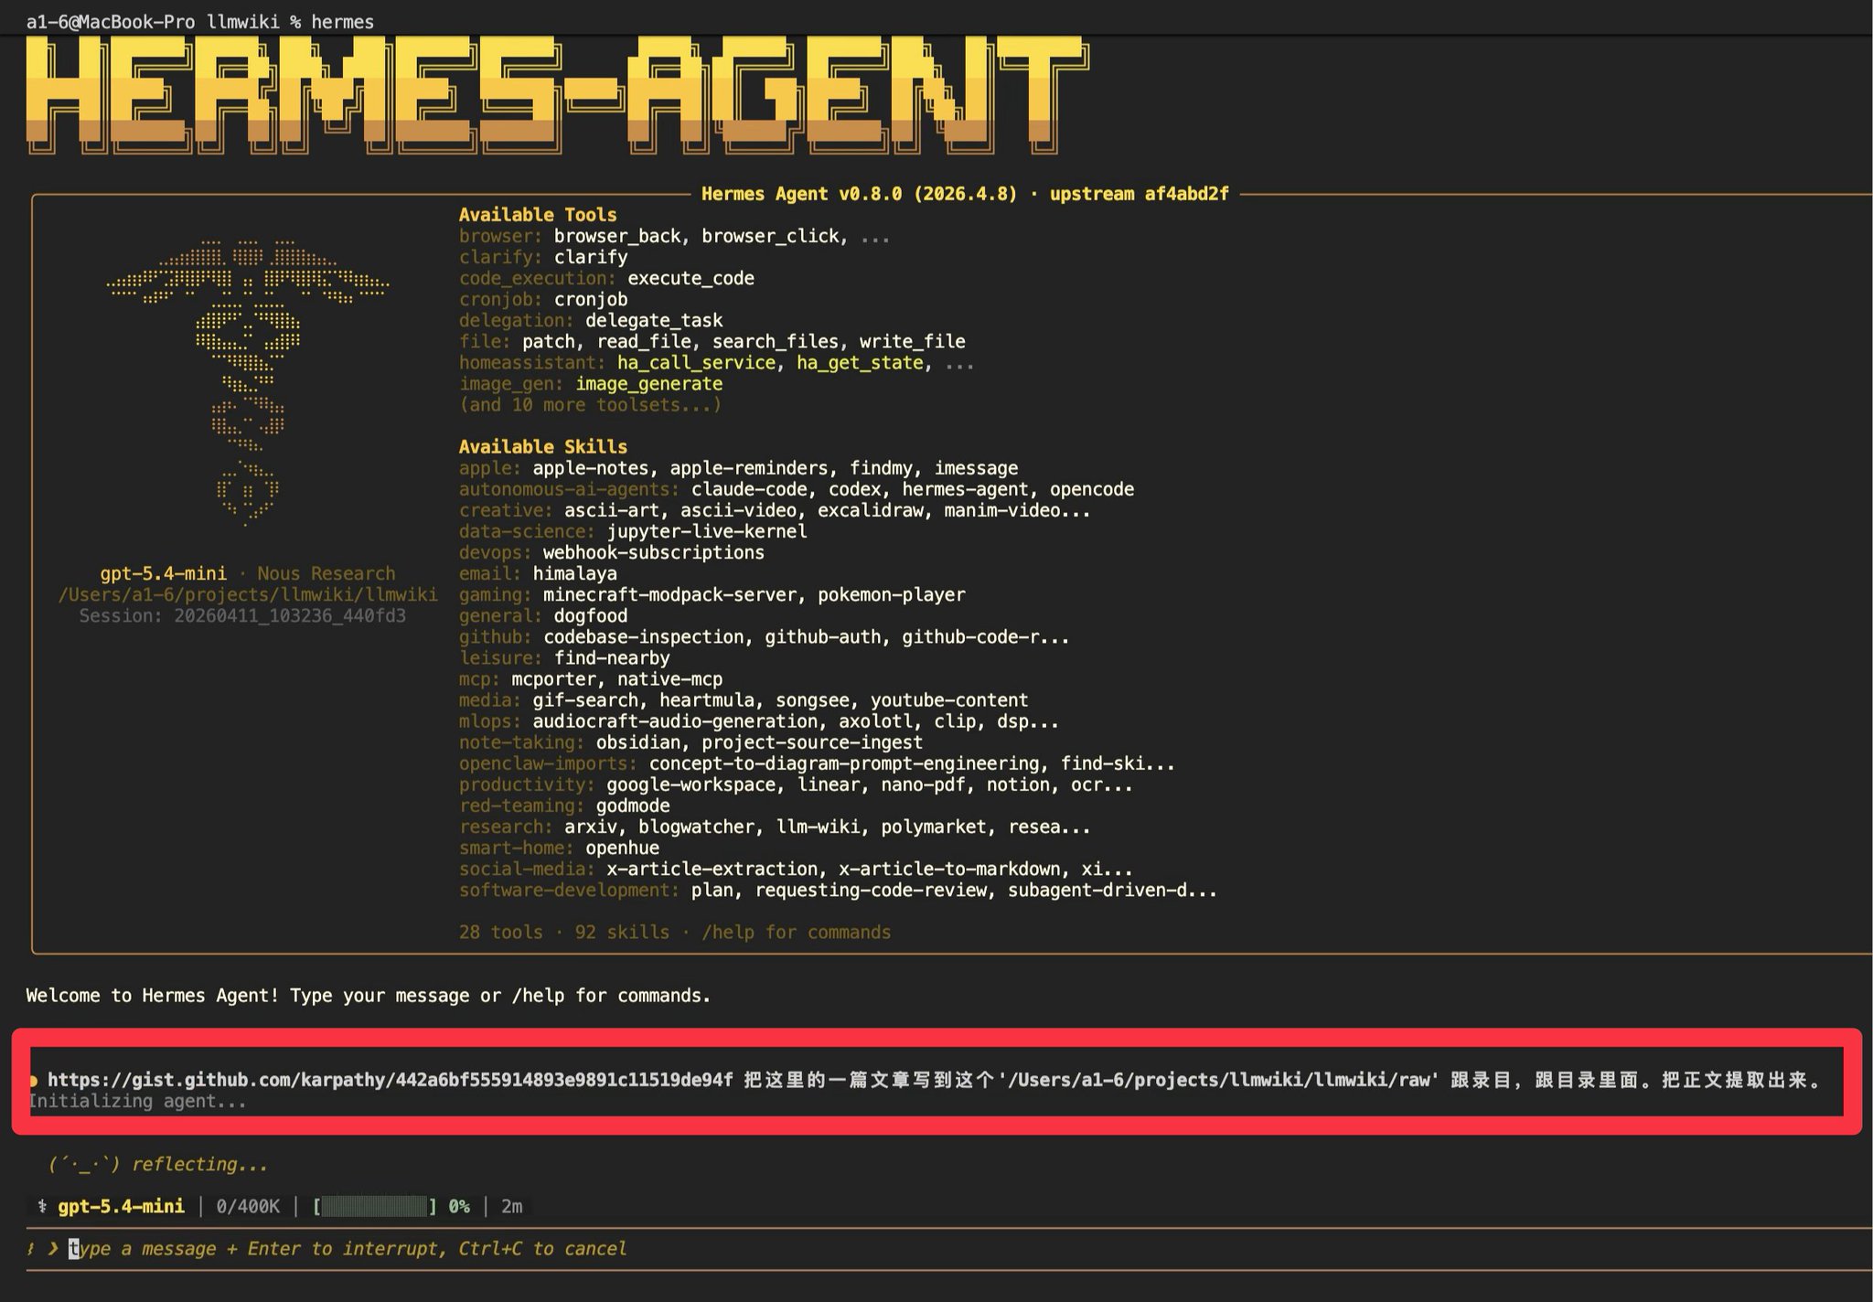Image resolution: width=1873 pixels, height=1302 pixels.
Task: Click the '2m' elapsed time
Action: 512,1207
